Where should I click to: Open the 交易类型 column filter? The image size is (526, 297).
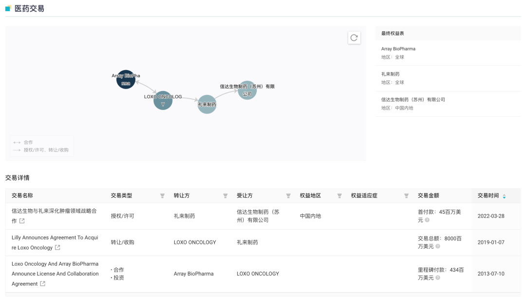pos(162,196)
